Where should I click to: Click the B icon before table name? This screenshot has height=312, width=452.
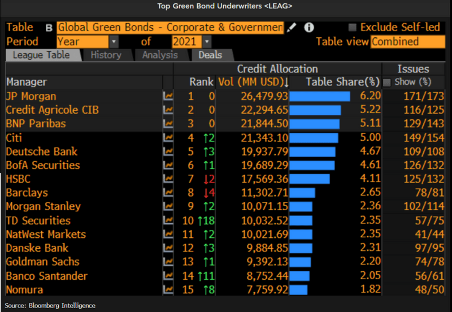(x=49, y=28)
